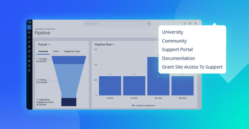Select University from the help menu

pos(172,32)
